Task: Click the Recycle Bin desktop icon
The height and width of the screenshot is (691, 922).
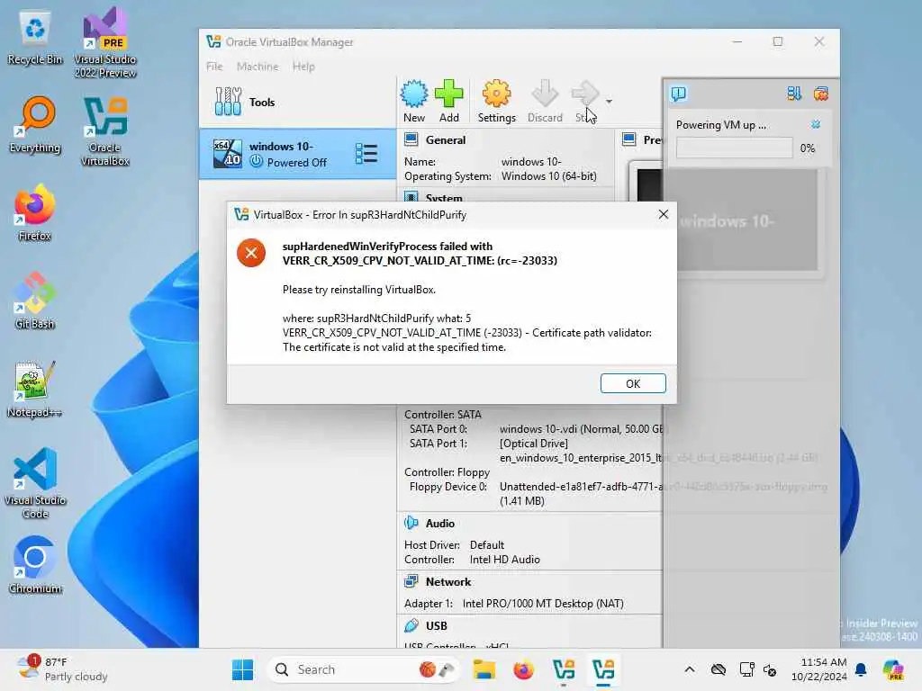Action: (35, 38)
